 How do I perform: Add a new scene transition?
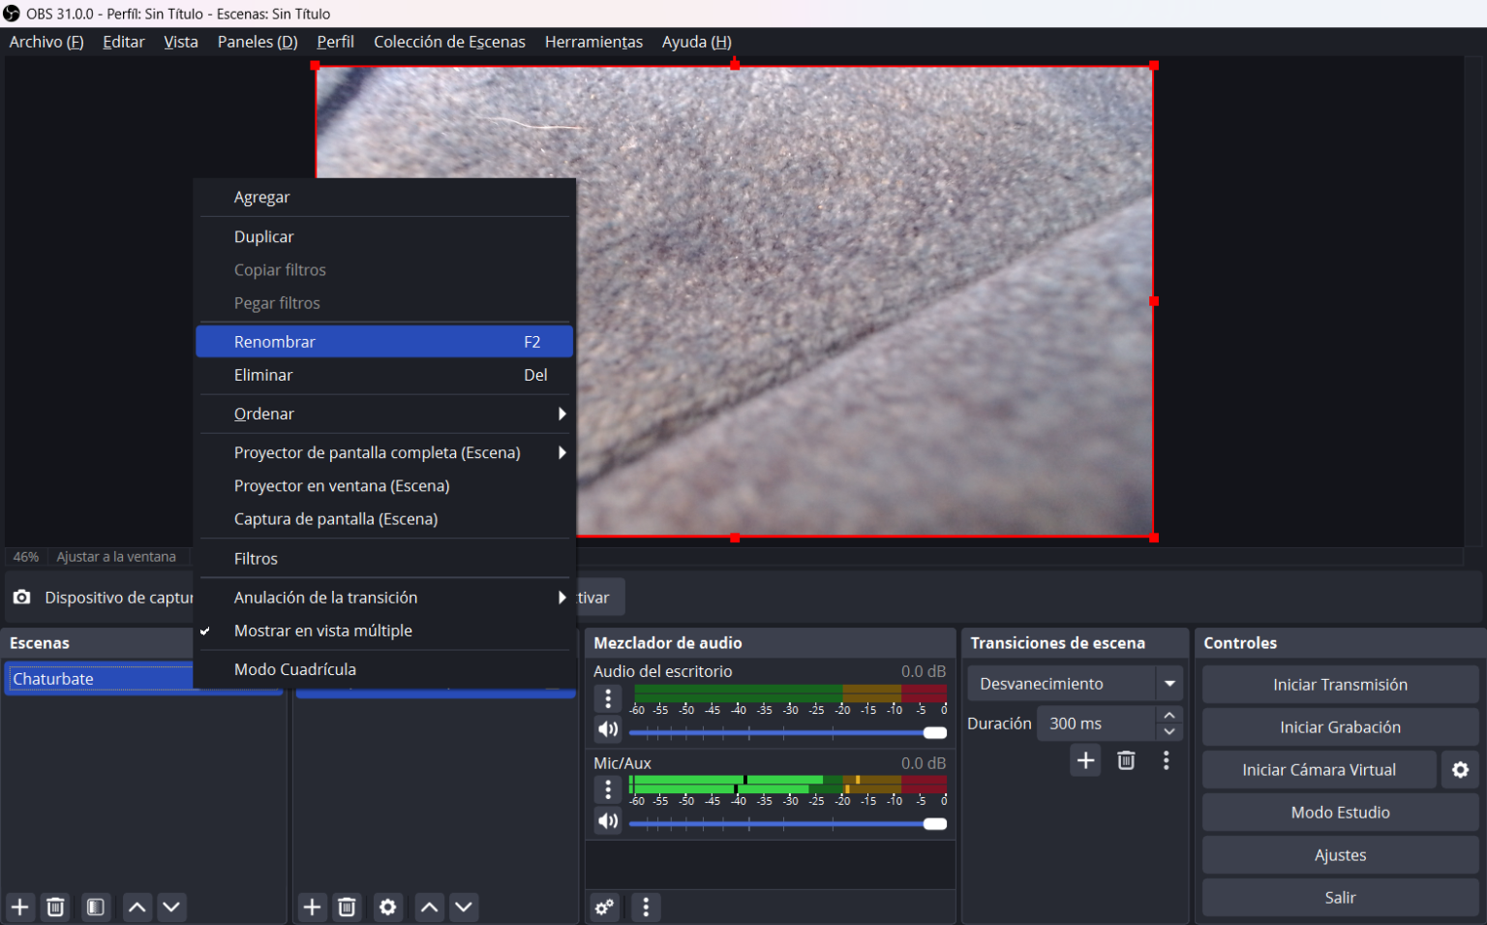pyautogui.click(x=1085, y=760)
